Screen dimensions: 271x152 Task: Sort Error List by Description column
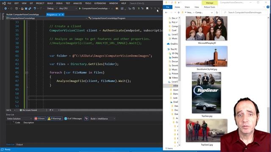(29, 122)
